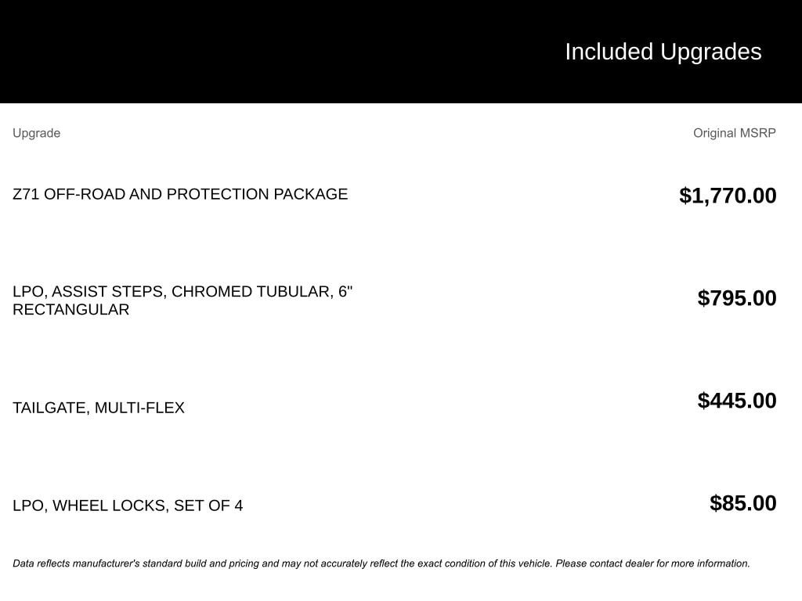Click the $795.00 price

click(737, 298)
